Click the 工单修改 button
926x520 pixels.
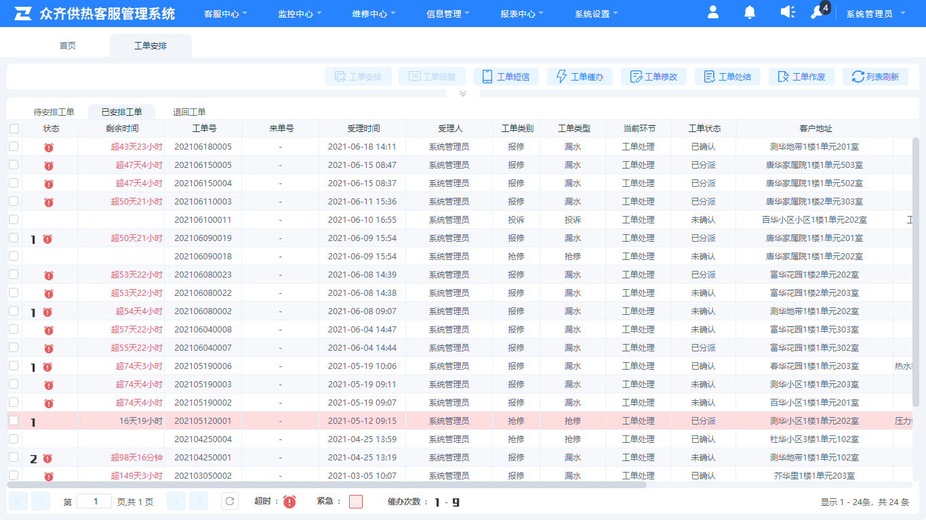tap(654, 77)
